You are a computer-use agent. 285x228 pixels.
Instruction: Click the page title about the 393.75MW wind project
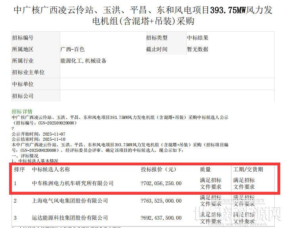(x=142, y=15)
